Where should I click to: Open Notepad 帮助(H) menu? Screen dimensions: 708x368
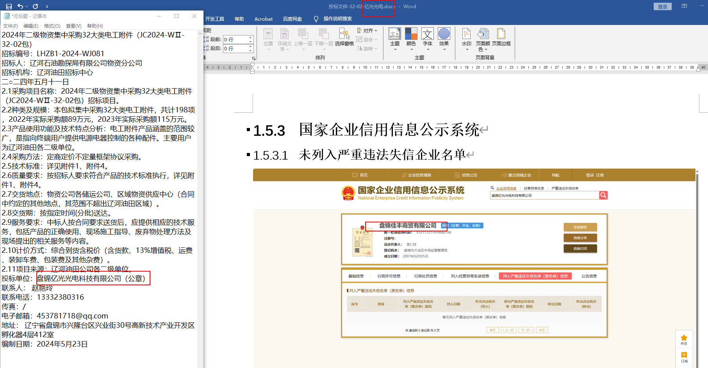95,26
